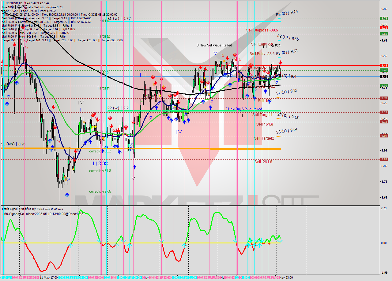Viewport: 392px width, 281px height.
Task: Click the red 9.73 price tag on axis
Action: coord(384,27)
